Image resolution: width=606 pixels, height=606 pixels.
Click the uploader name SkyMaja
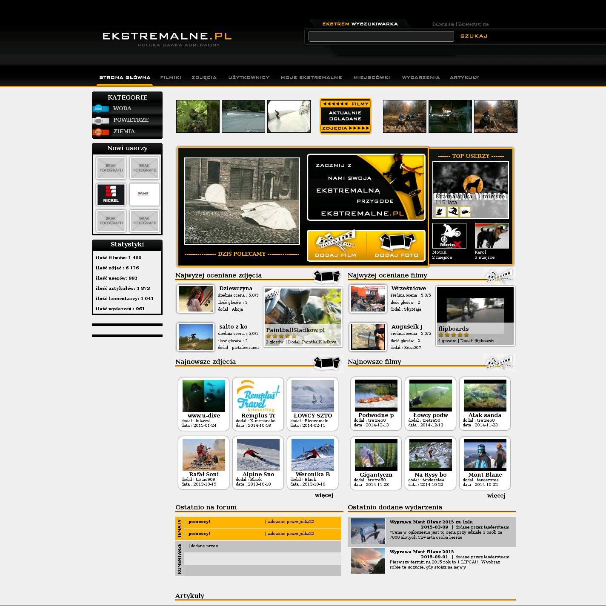pyautogui.click(x=412, y=309)
